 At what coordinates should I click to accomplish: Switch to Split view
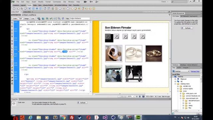click(x=21, y=19)
